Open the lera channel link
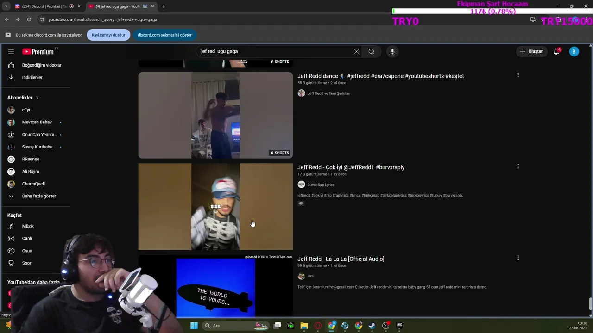Image resolution: width=593 pixels, height=333 pixels. [x=310, y=276]
